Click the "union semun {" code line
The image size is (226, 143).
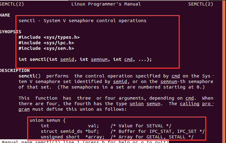coord(48,120)
